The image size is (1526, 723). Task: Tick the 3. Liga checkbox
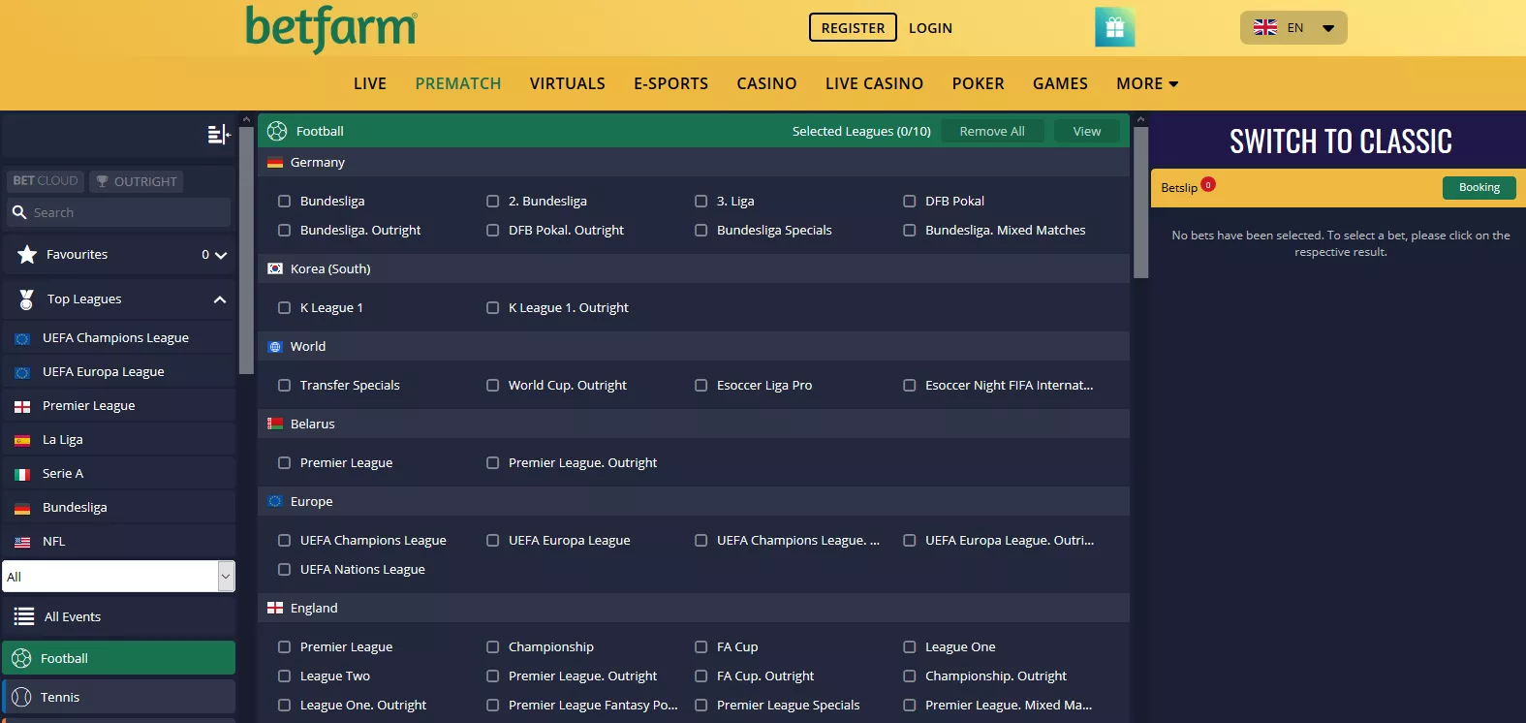(x=701, y=202)
